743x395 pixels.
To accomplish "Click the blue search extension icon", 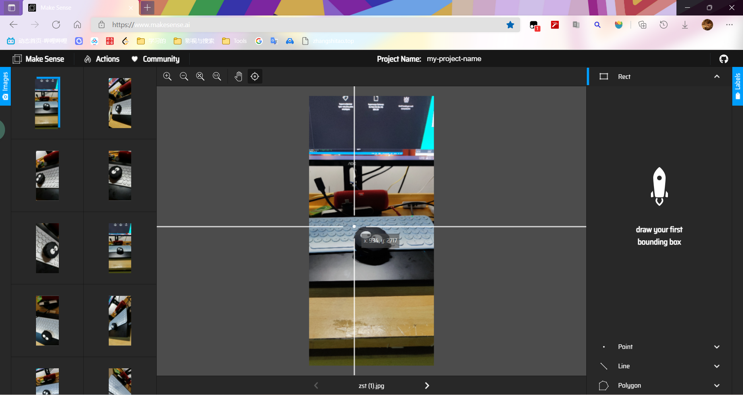I will (x=597, y=25).
